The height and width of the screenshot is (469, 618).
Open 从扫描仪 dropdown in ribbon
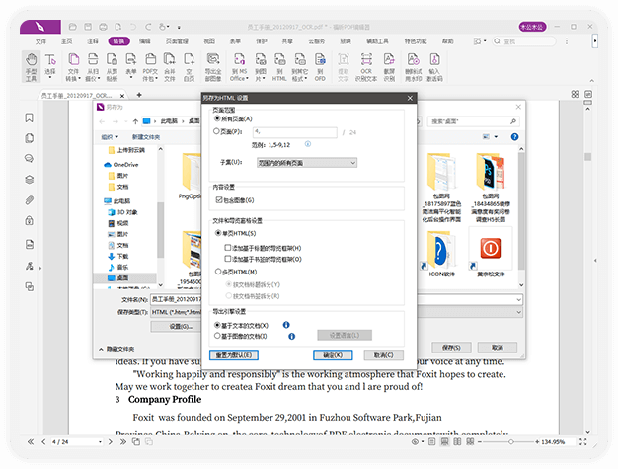pos(99,79)
